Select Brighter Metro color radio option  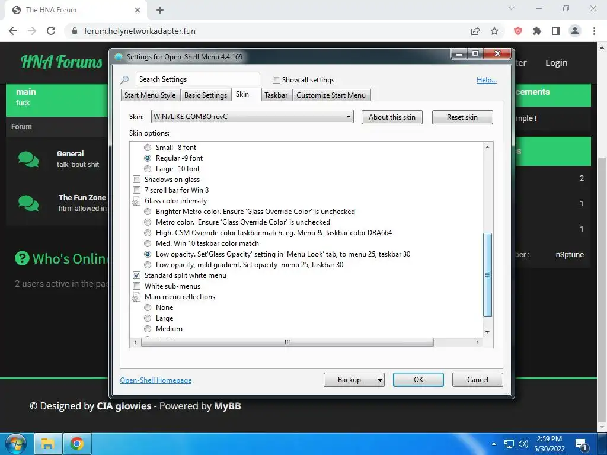(148, 212)
